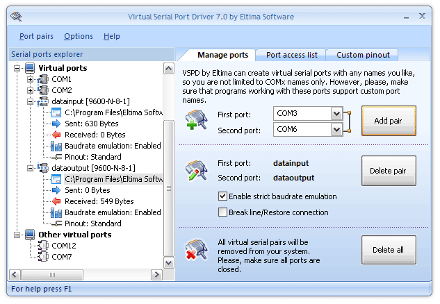Minimize the Virtual Serial Port Driver window
Image resolution: width=440 pixels, height=304 pixels.
click(x=407, y=17)
